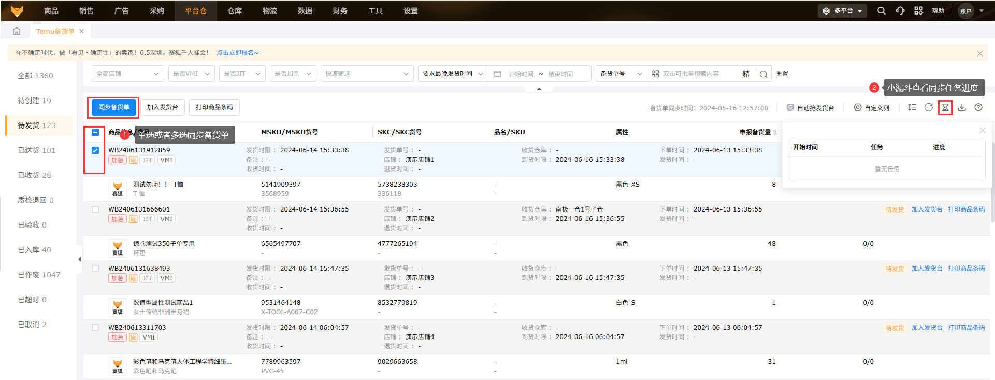Click the 点击立即报名 link in banner
995x380 pixels.
coord(237,53)
